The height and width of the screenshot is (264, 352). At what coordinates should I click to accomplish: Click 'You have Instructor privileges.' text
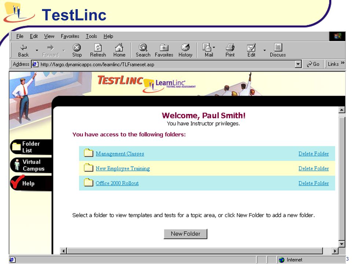click(203, 124)
